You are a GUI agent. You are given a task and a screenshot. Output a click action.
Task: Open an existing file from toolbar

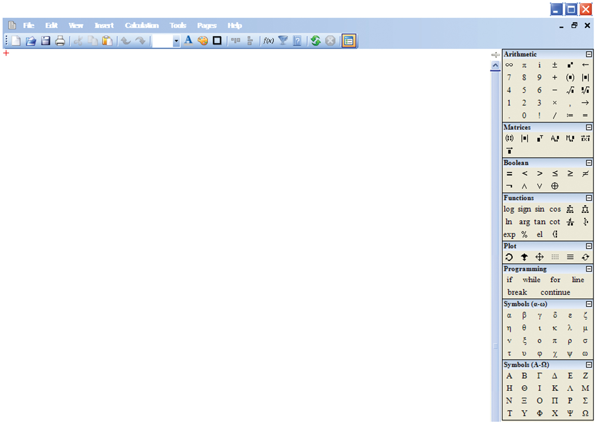pos(31,41)
